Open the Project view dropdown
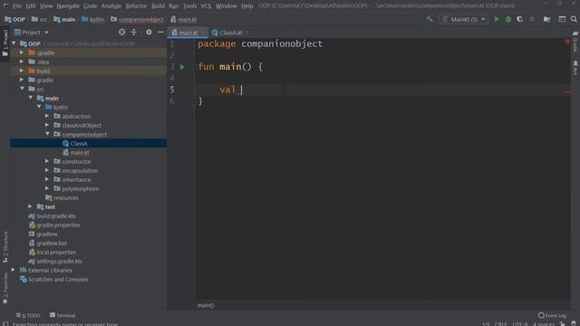 coord(31,33)
